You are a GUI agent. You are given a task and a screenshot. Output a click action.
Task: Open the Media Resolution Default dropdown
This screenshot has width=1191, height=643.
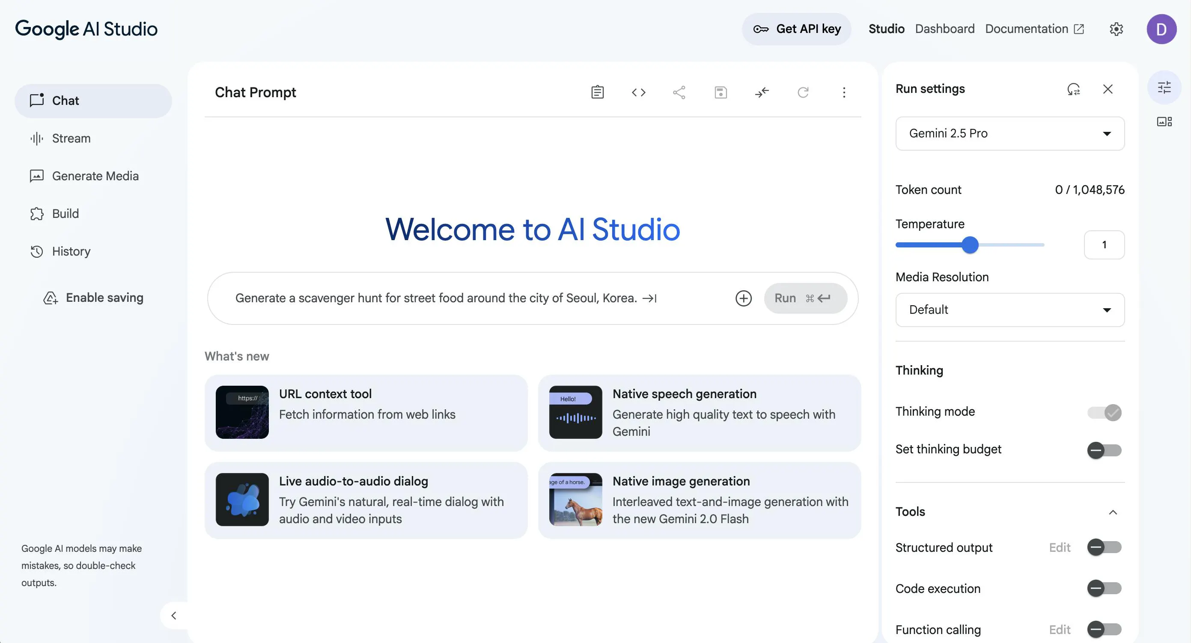(x=1010, y=310)
